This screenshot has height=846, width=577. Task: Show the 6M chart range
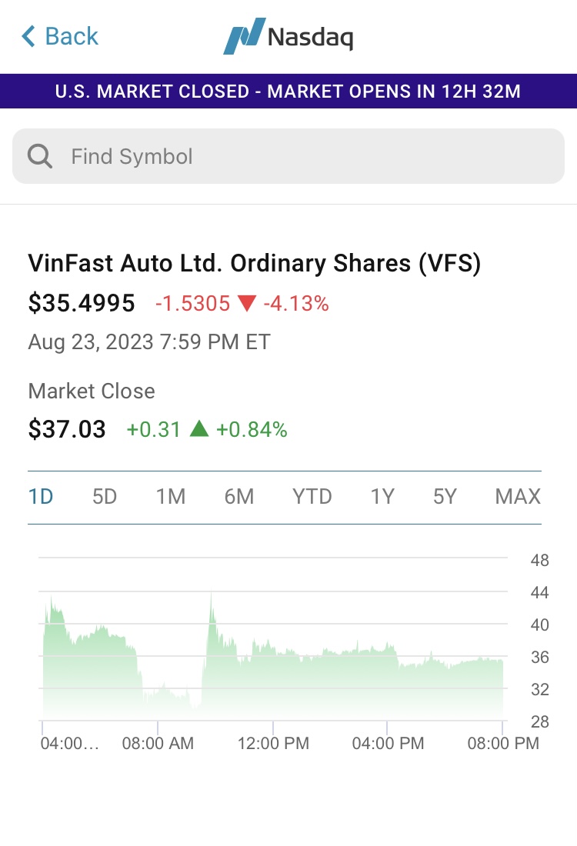pos(239,497)
